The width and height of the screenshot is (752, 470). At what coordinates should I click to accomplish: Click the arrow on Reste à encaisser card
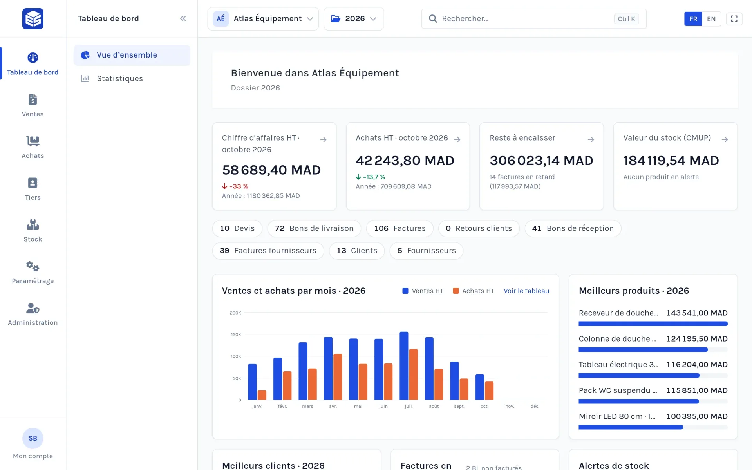pos(591,139)
